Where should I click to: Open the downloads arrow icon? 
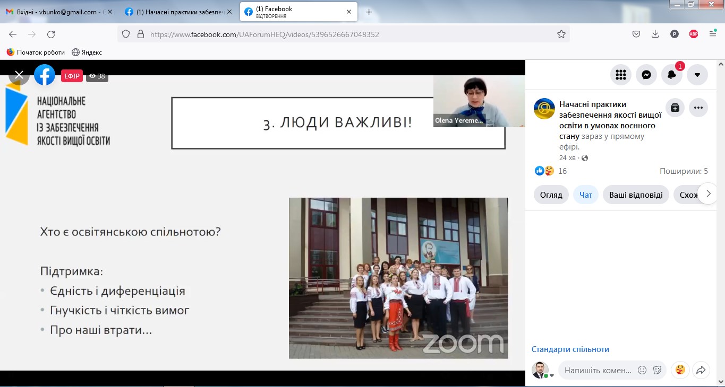[655, 34]
